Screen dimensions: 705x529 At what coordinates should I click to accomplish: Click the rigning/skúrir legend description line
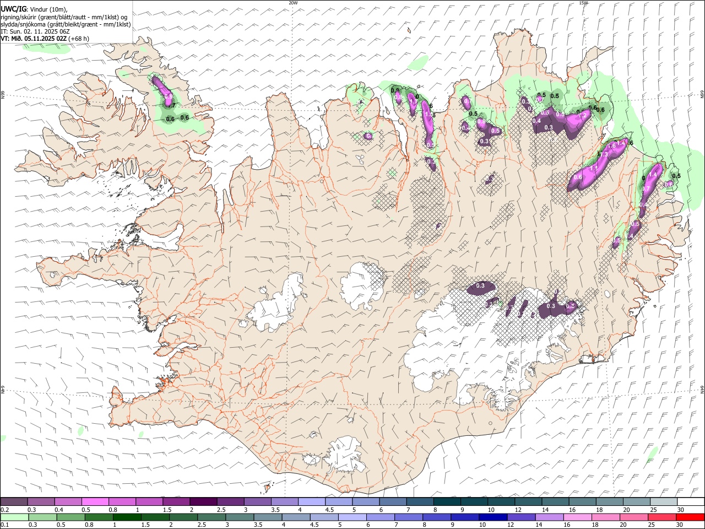tap(64, 17)
